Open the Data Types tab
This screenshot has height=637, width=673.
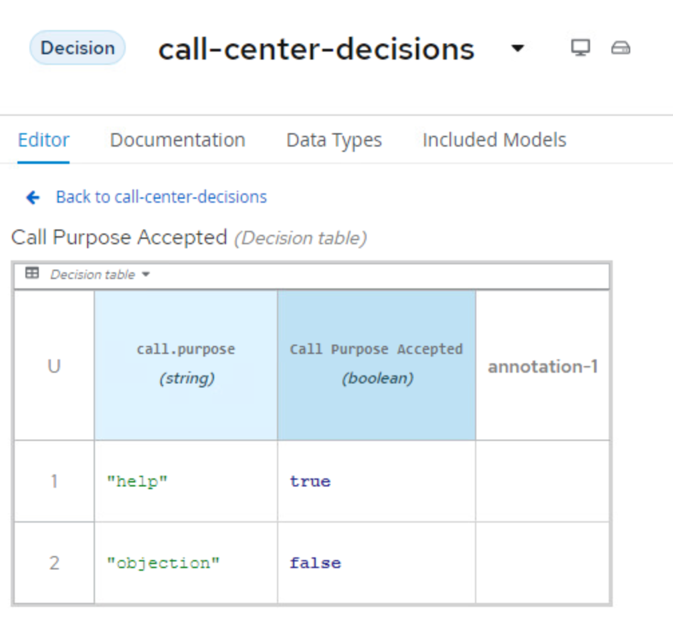pos(334,140)
